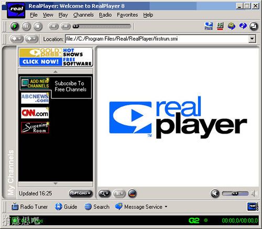The width and height of the screenshot is (262, 229).
Task: Click the Pause button
Action: pyautogui.click(x=26, y=26)
